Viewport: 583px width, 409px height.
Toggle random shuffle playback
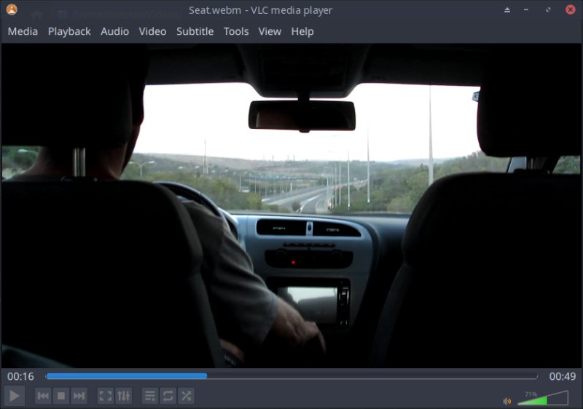(187, 396)
